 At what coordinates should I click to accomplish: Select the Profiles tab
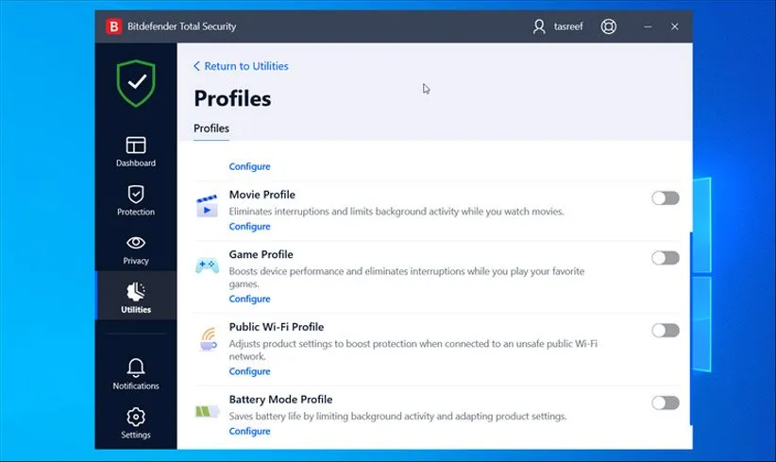[211, 128]
